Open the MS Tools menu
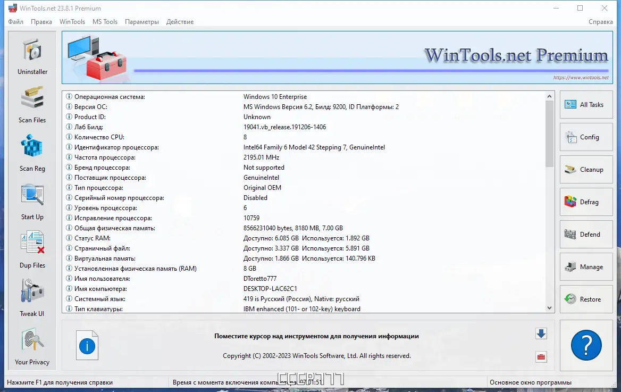 click(x=105, y=22)
